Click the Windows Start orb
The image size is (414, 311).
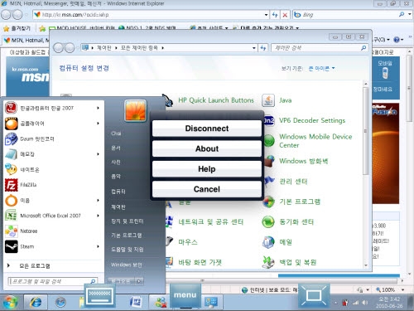point(10,302)
